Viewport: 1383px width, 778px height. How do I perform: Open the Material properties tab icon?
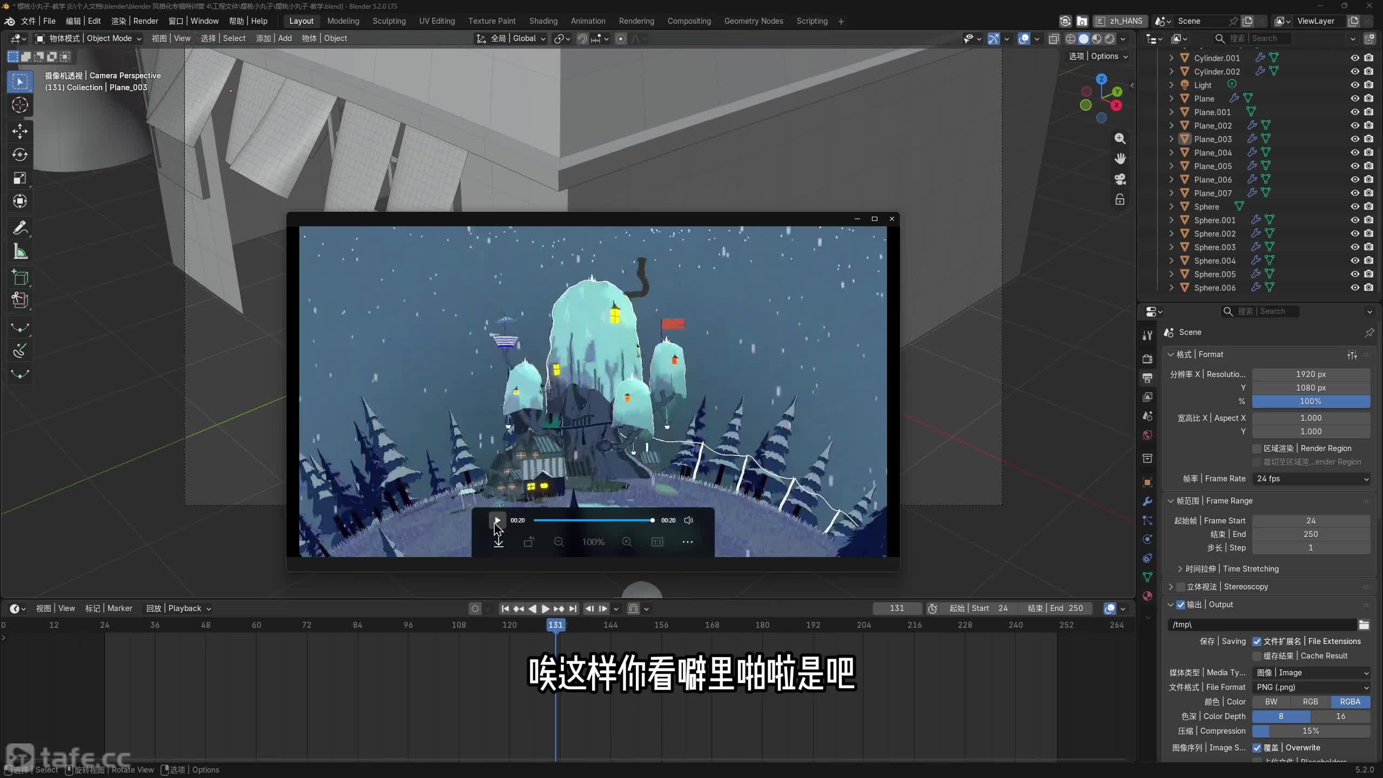pos(1147,596)
